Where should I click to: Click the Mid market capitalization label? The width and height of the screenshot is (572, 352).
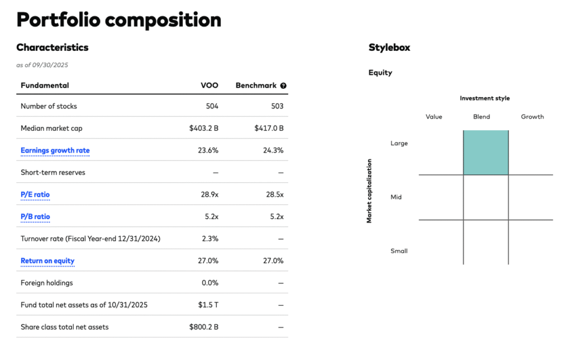[x=396, y=197]
